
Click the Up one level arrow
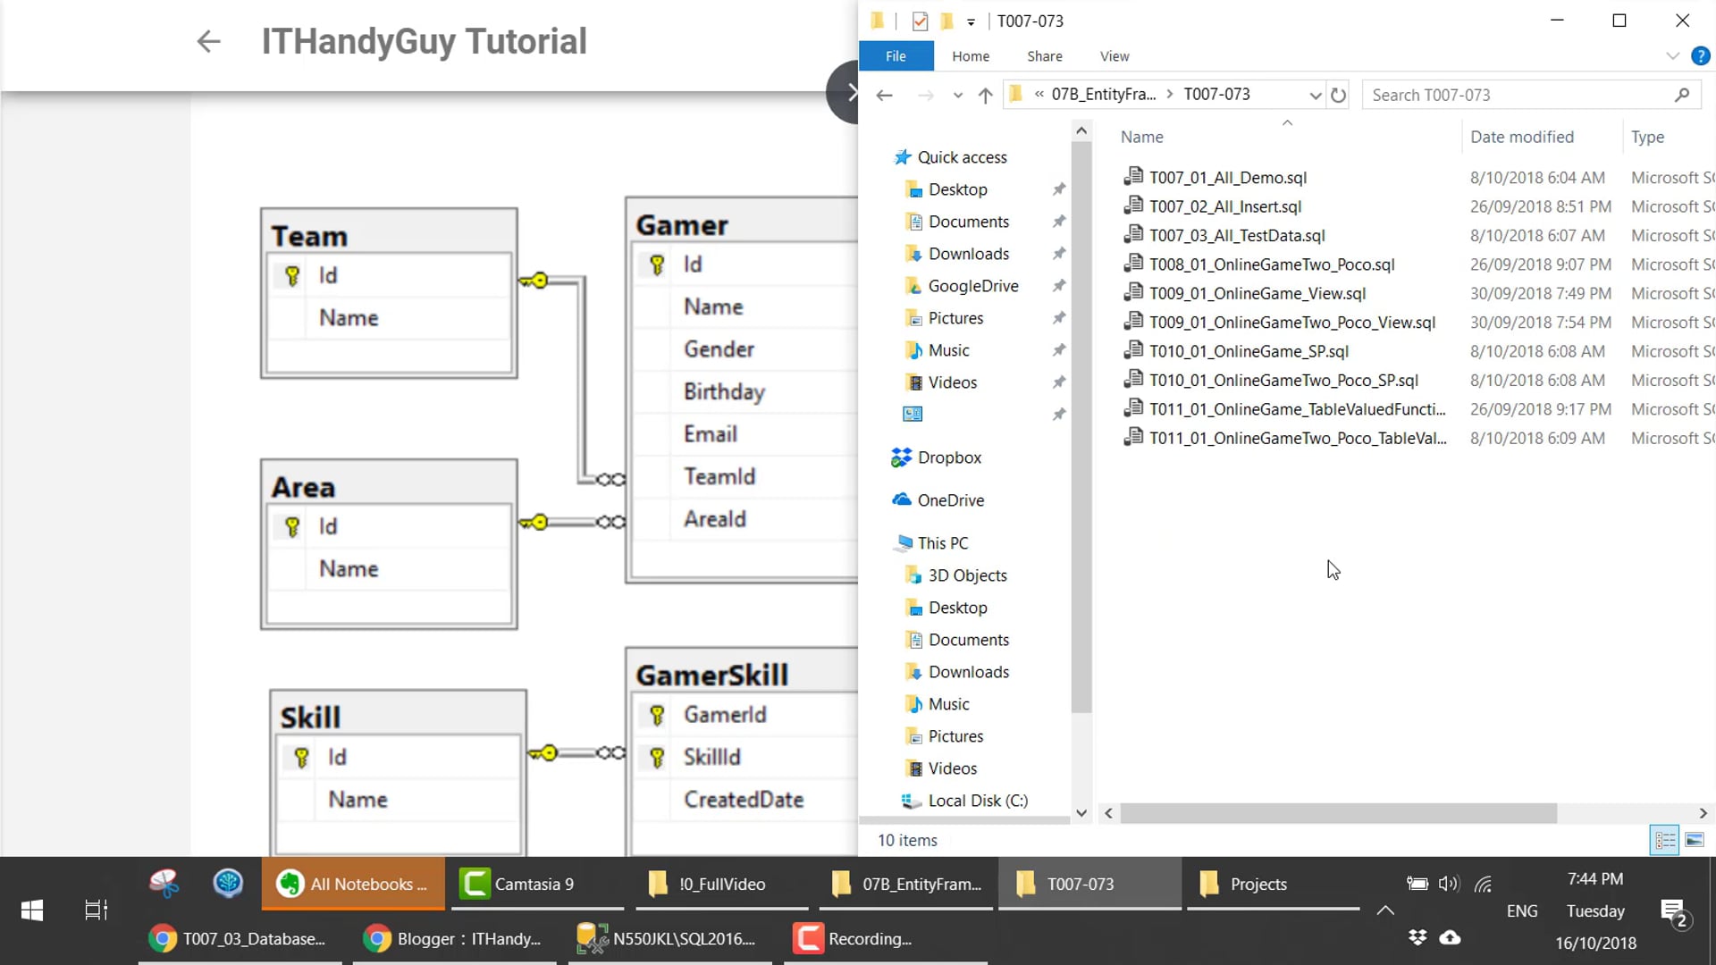985,95
